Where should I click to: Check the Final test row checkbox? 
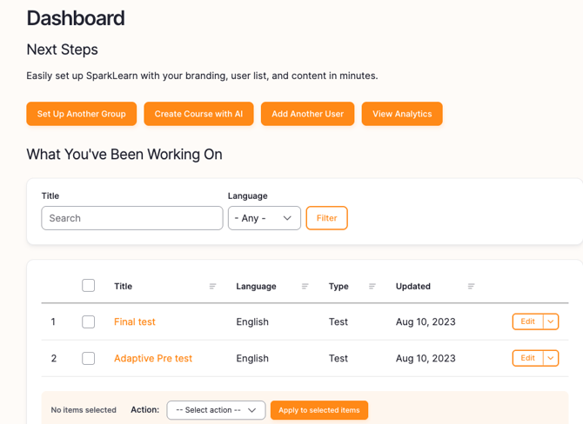(x=88, y=321)
